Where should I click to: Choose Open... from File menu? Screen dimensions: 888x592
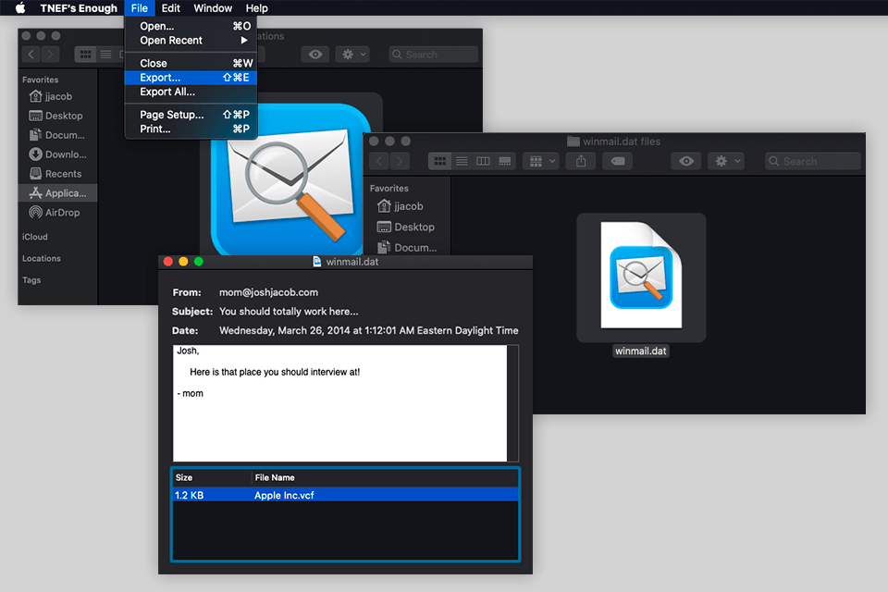pos(191,26)
